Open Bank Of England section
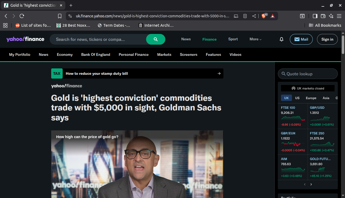The image size is (345, 198). pos(96,55)
